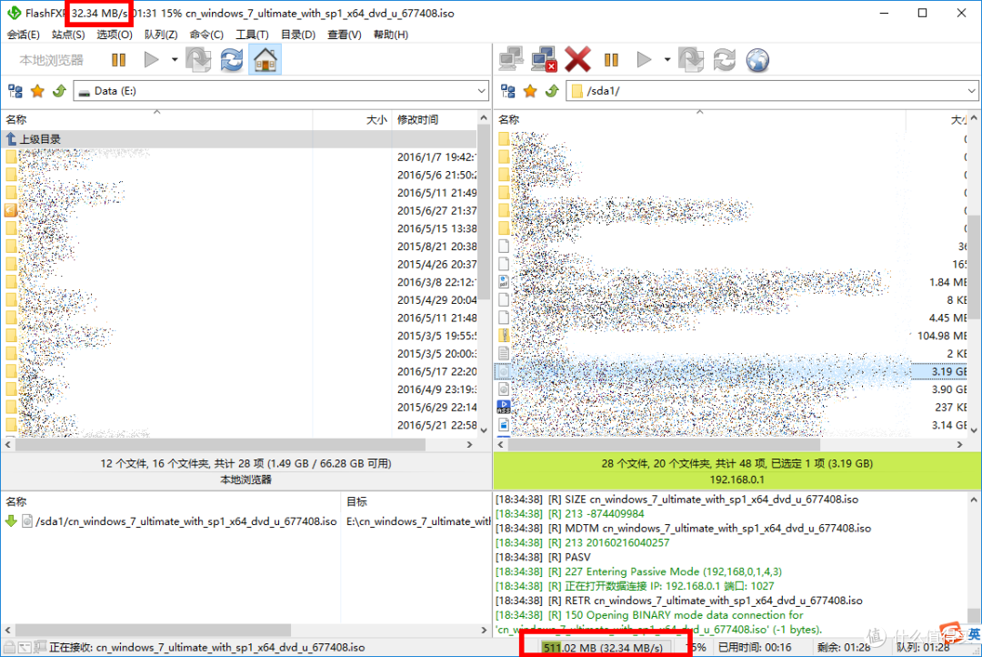Select the 1.84 MB remote file
This screenshot has width=982, height=657.
[x=731, y=282]
